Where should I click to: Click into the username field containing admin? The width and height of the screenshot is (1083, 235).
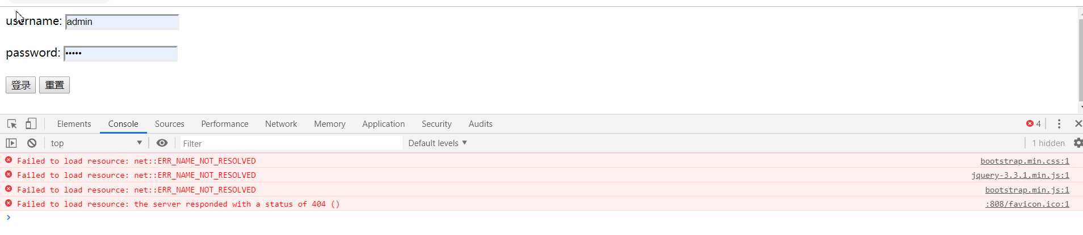tap(122, 22)
